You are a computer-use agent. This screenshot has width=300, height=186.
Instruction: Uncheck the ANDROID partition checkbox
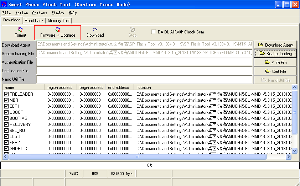tap(6, 149)
